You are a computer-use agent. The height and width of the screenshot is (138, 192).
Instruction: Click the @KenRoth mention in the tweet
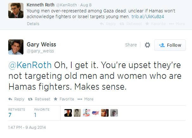pos(30,65)
